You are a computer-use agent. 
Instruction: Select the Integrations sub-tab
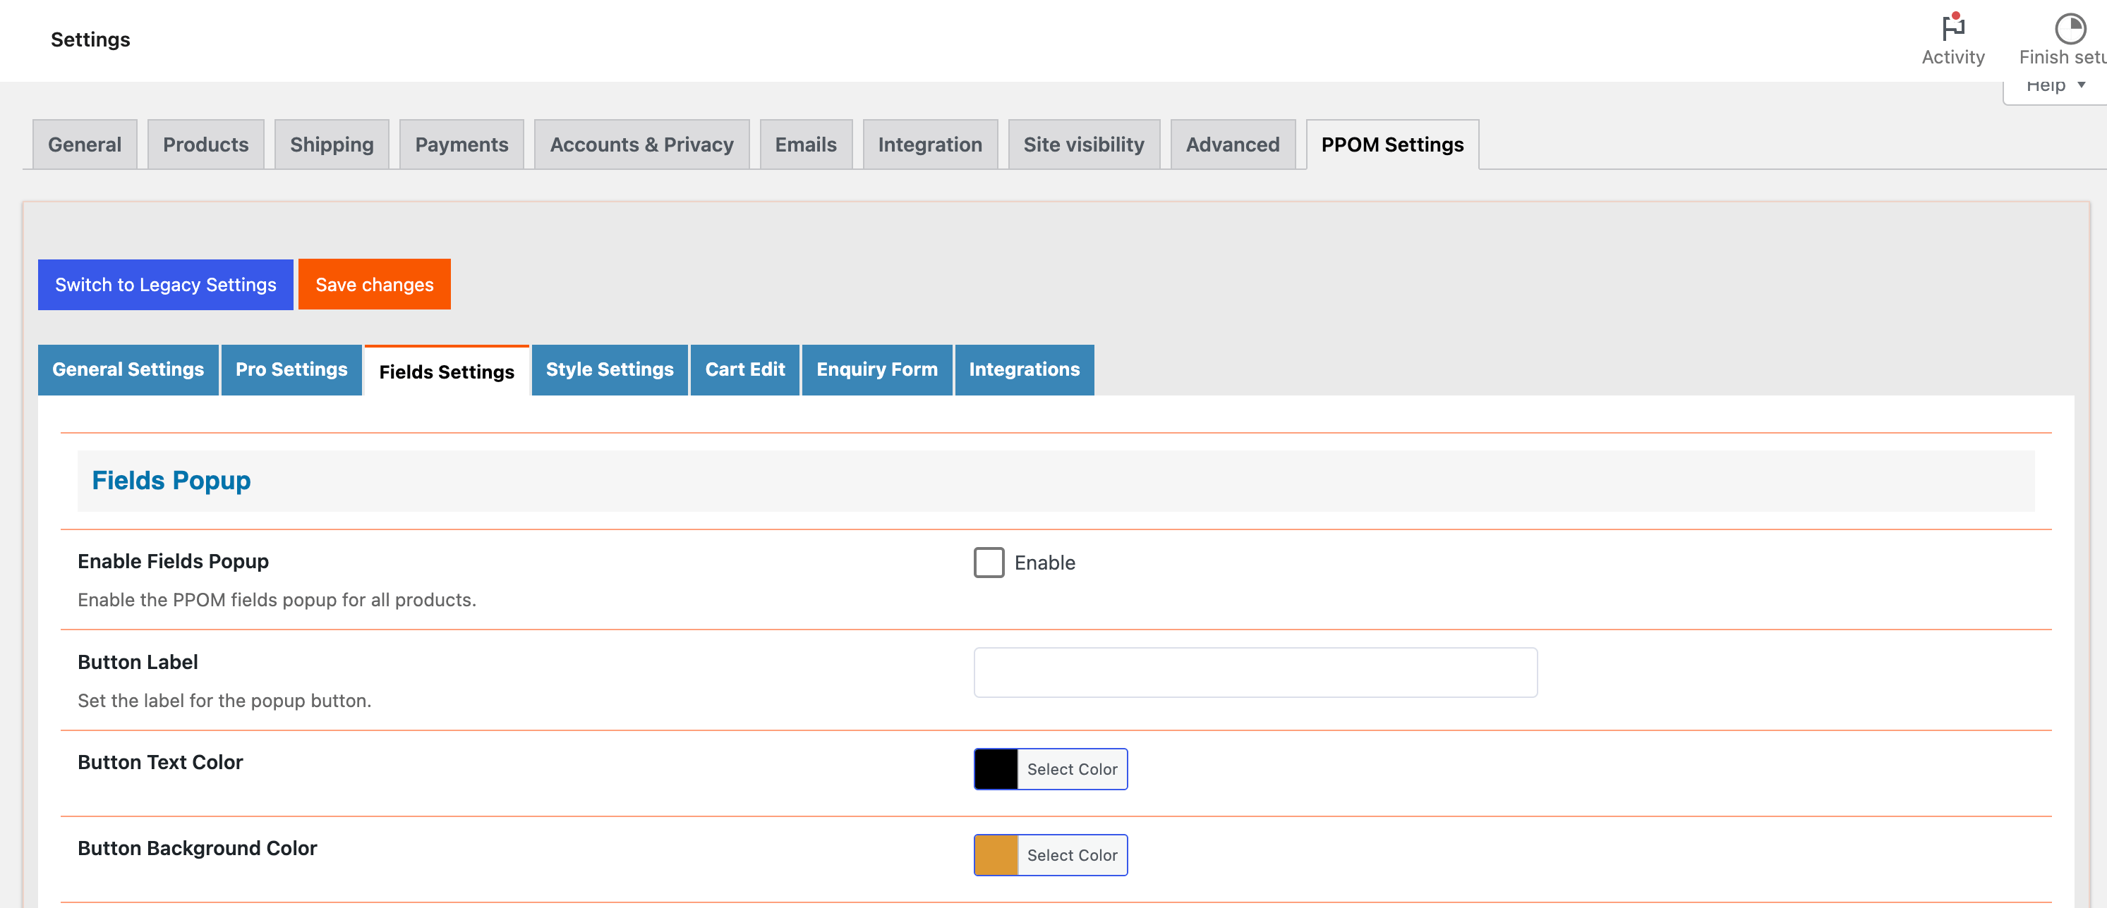(x=1023, y=369)
